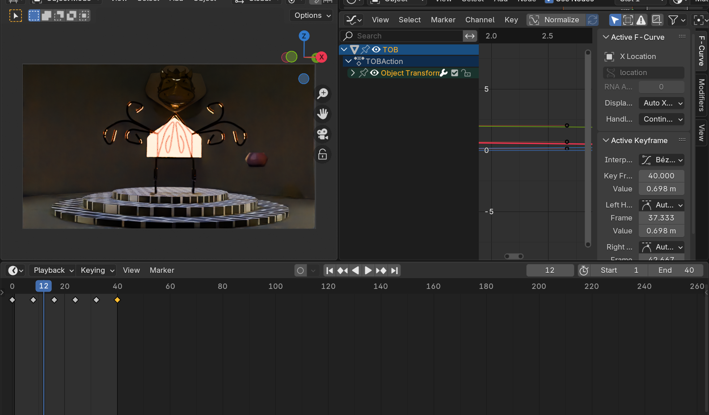Toggle Only Show Errors warning icon
This screenshot has width=709, height=415.
[641, 20]
